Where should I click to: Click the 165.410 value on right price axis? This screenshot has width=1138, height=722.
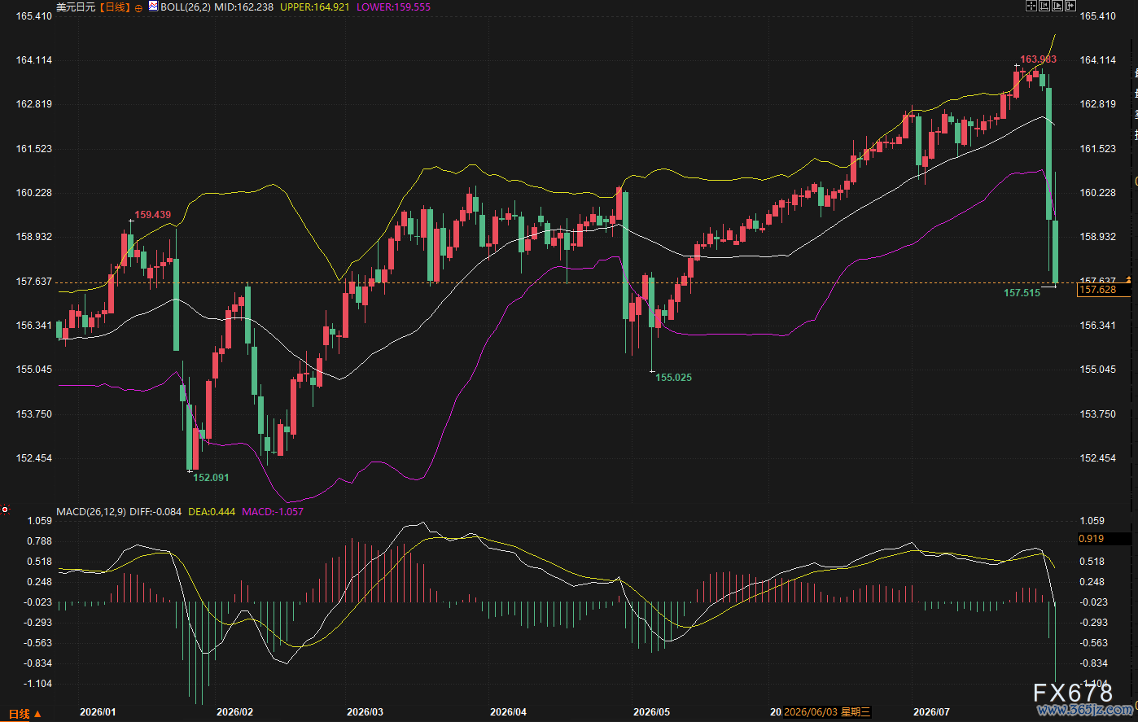click(1097, 15)
